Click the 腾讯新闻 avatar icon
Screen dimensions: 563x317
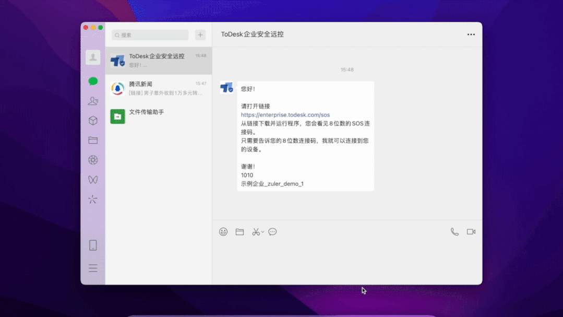click(x=117, y=88)
